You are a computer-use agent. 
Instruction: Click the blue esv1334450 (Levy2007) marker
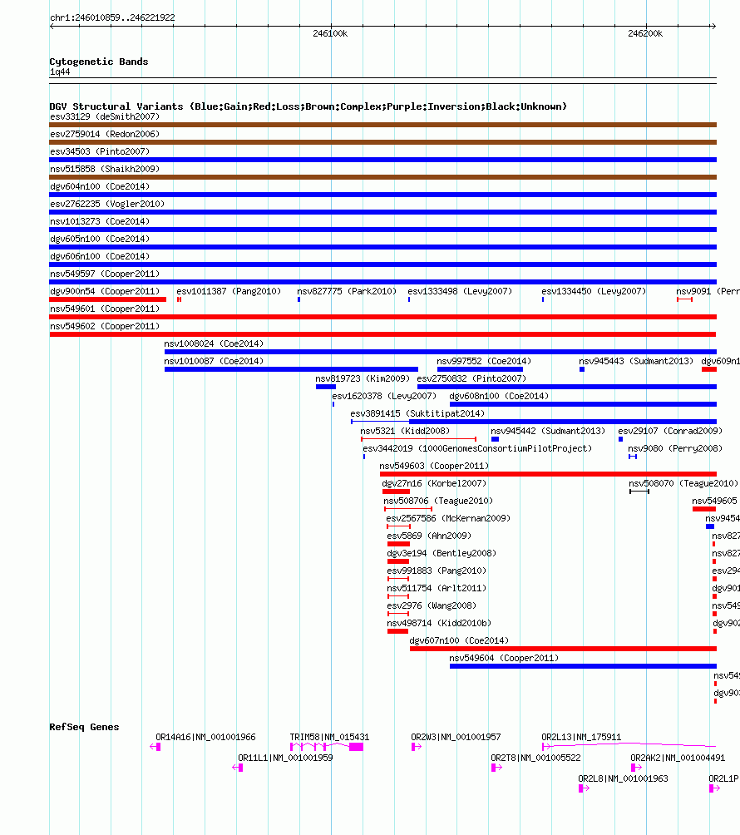[543, 299]
